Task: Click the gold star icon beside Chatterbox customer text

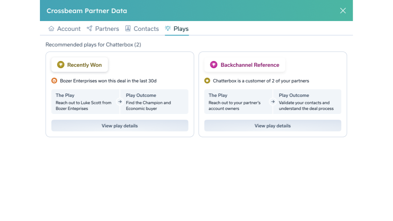Action: point(207,81)
